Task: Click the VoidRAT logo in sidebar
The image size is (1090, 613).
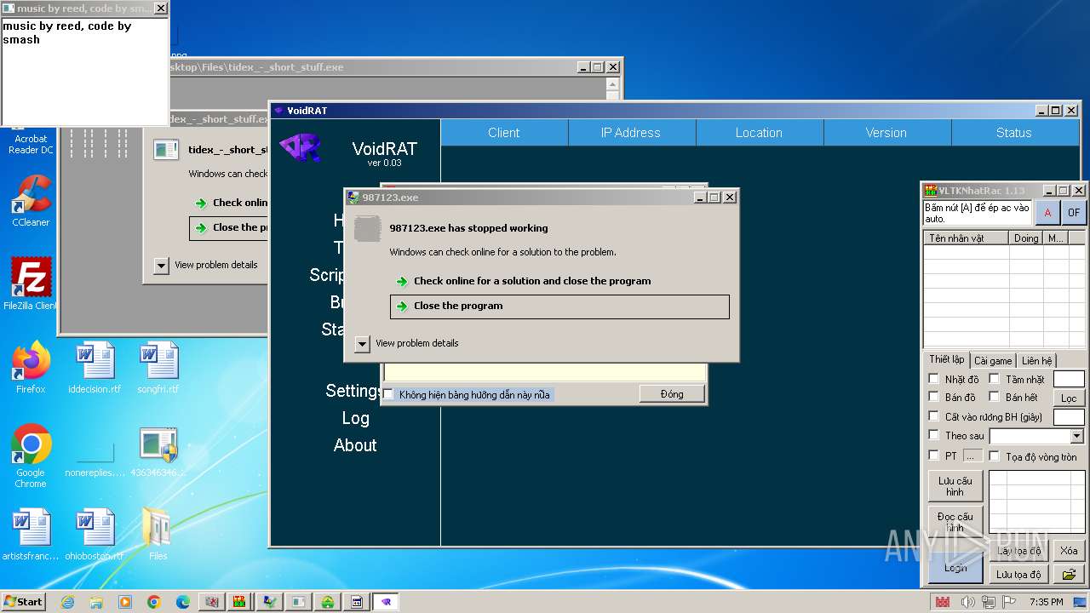Action: [301, 147]
